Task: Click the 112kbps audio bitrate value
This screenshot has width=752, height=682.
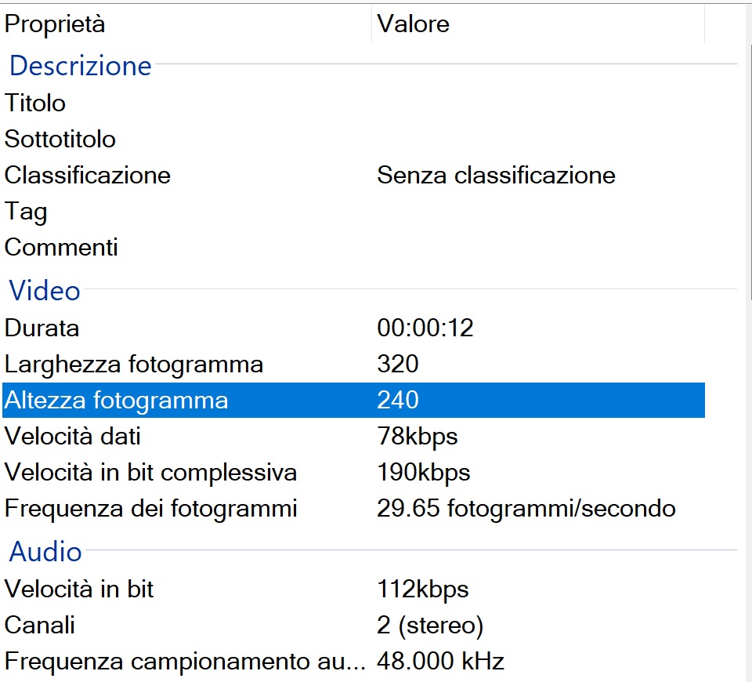Action: tap(423, 589)
